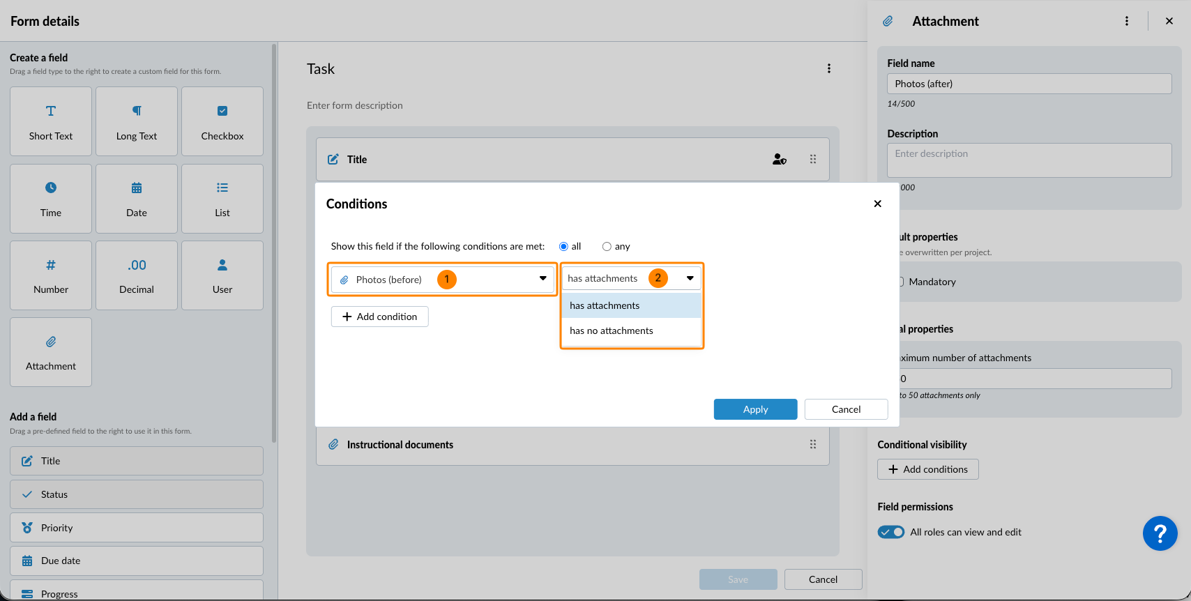Click the Attachment paperclip field tile

coord(51,352)
